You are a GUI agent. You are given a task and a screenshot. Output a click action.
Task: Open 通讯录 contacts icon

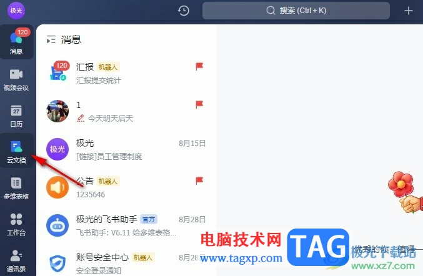coord(16,260)
